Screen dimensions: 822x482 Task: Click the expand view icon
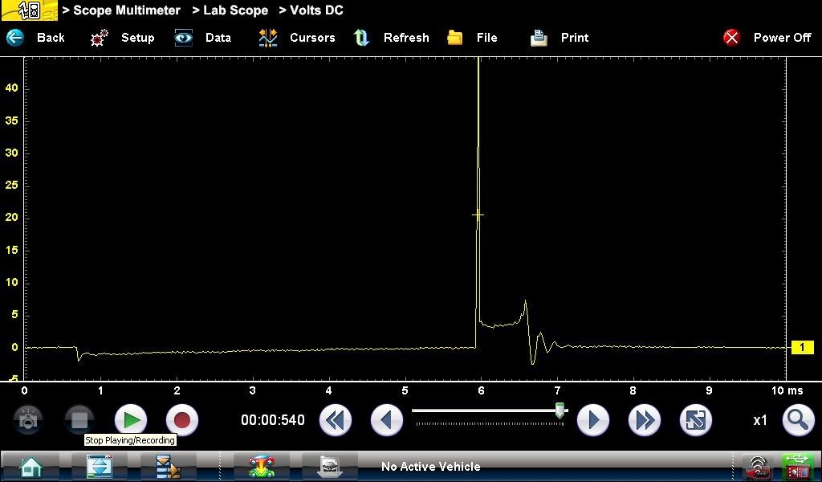(x=695, y=420)
